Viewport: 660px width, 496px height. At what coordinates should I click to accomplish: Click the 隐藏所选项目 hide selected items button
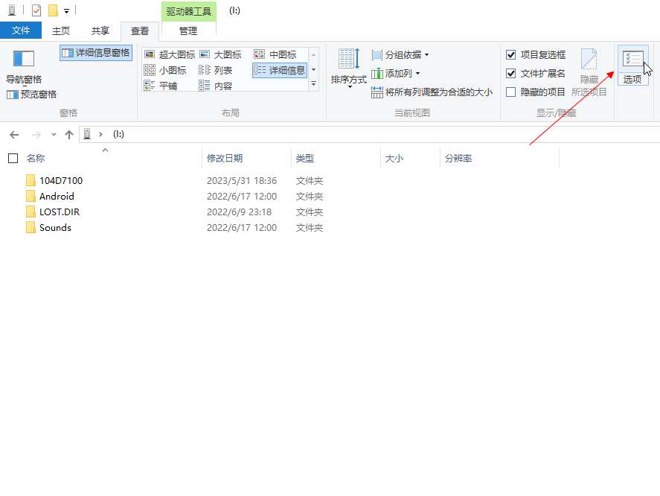tap(589, 72)
